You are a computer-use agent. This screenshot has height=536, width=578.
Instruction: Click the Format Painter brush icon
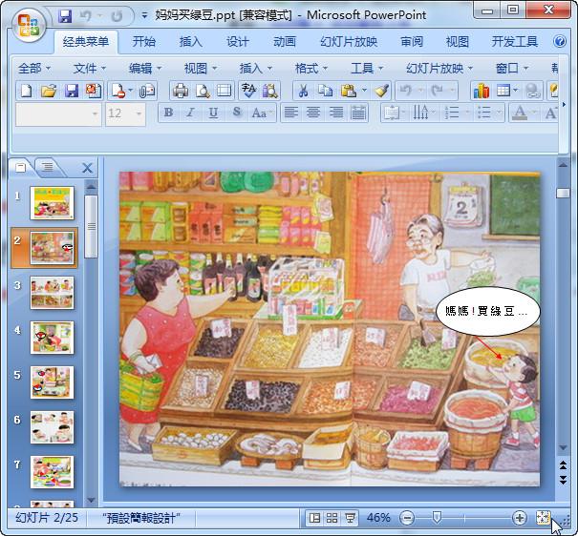point(382,91)
